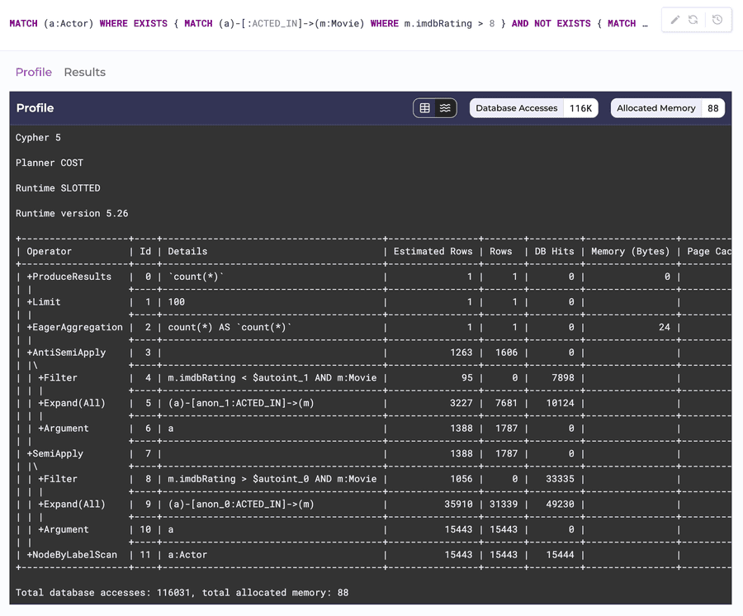
Task: Click detail '(a)-[anon_1:ACTED_IN]->(m)'
Action: 241,403
